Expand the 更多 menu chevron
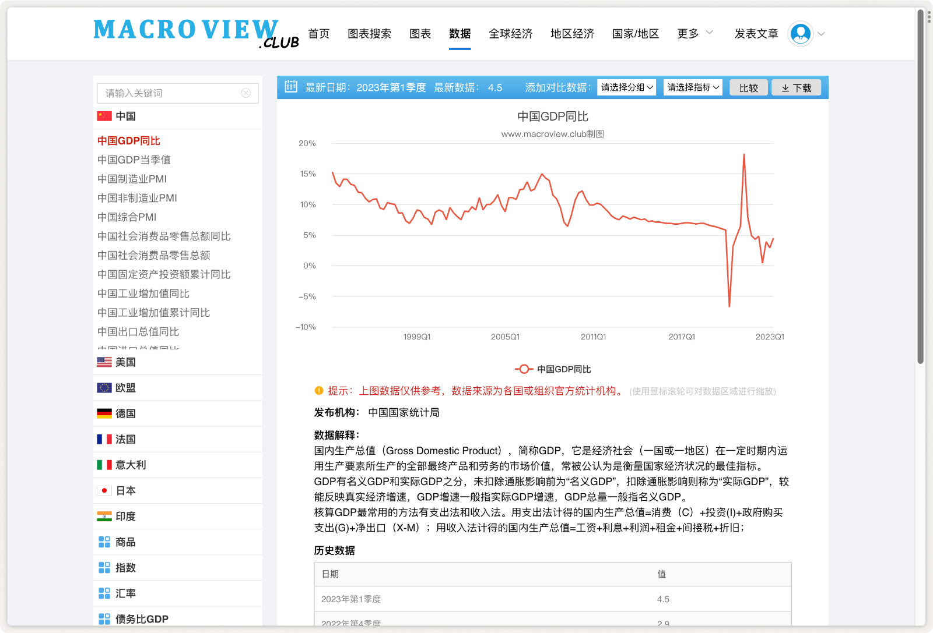933x633 pixels. pos(709,32)
